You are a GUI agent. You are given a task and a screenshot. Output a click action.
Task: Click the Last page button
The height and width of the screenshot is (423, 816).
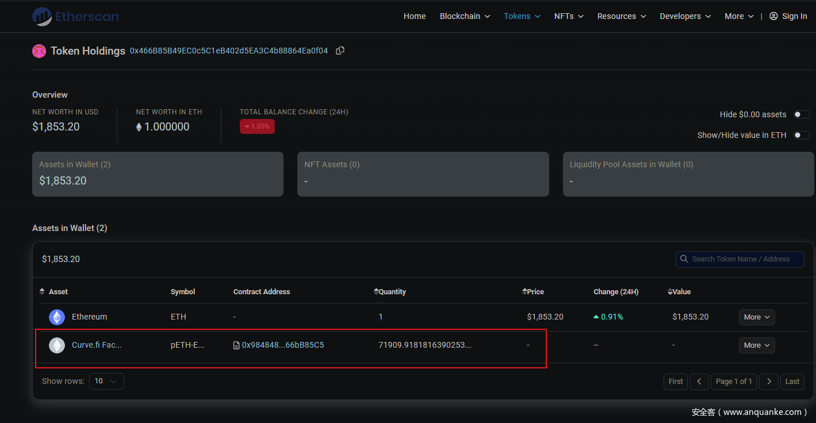click(x=792, y=382)
